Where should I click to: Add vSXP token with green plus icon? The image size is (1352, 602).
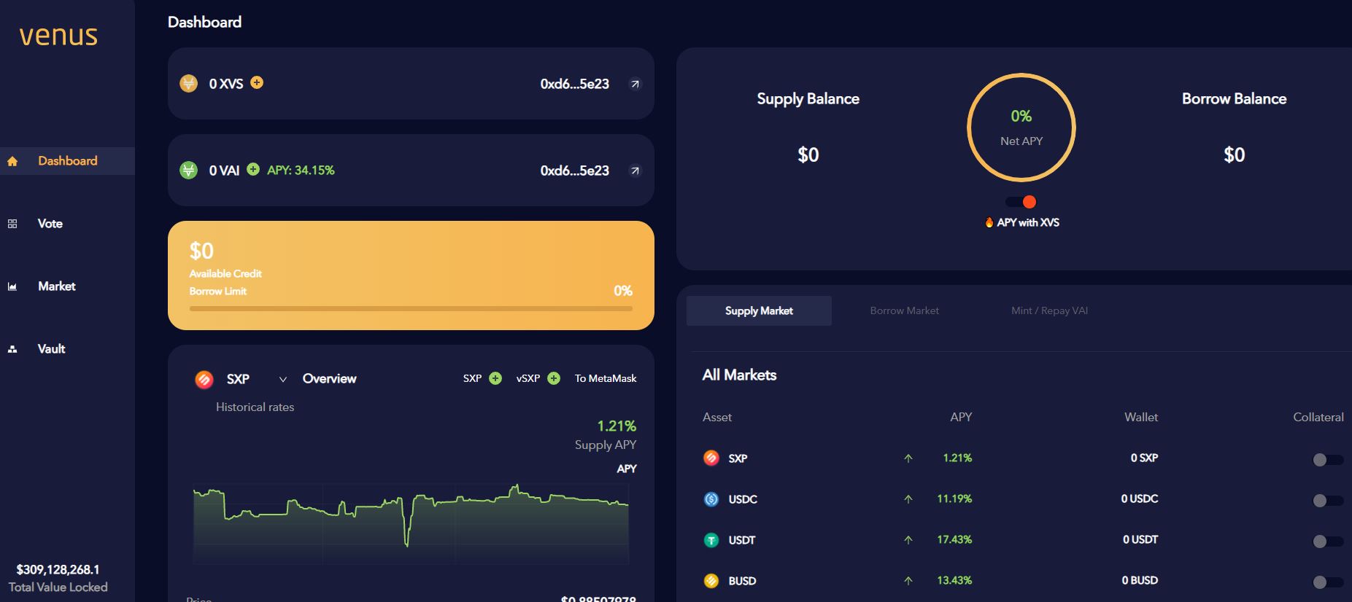(x=554, y=378)
